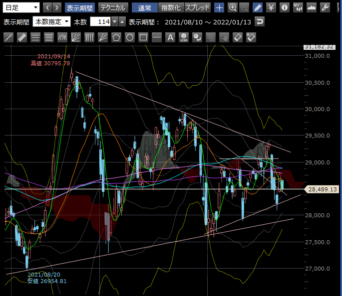Open the 表示期間 tab
This screenshot has width=342, height=296.
click(x=79, y=7)
